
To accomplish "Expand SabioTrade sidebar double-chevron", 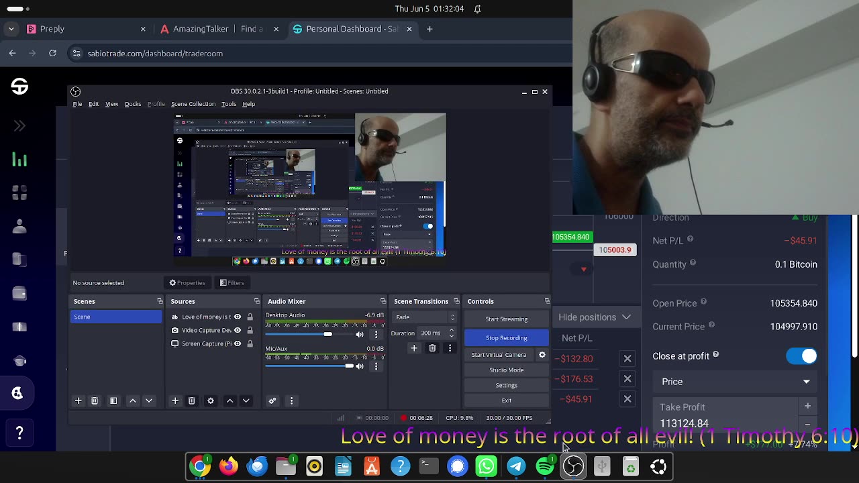I will (19, 125).
